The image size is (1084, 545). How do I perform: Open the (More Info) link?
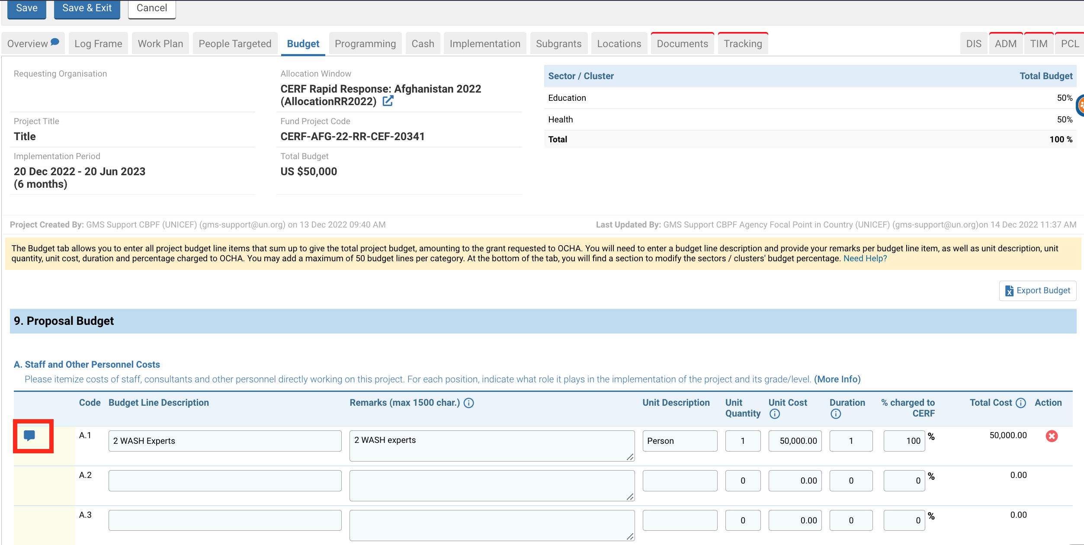[x=837, y=379]
